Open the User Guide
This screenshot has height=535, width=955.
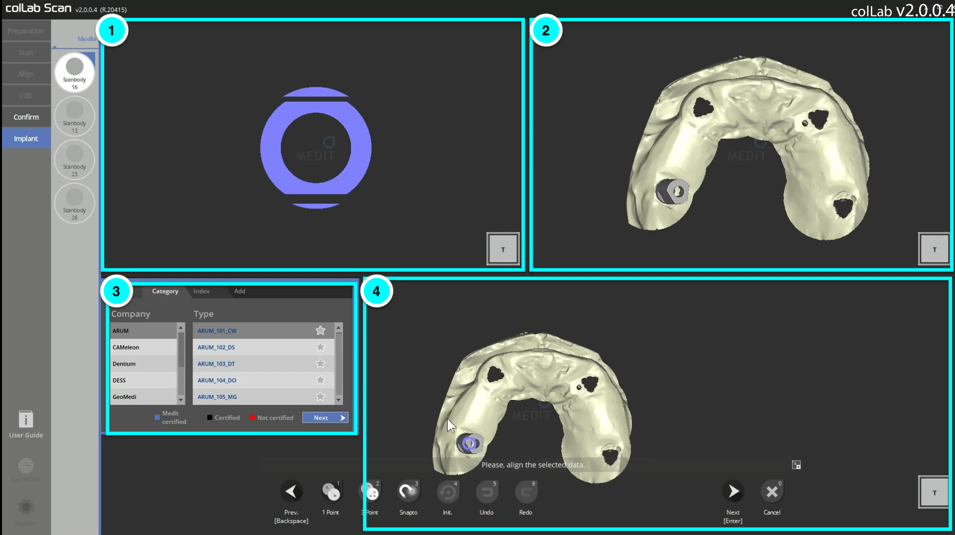pos(26,424)
